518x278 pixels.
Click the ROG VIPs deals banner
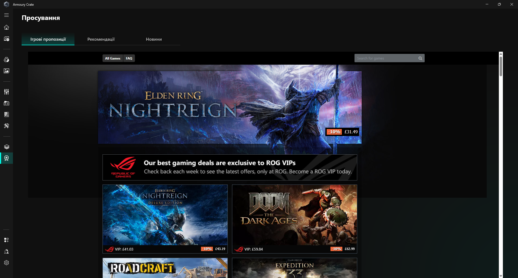tap(230, 167)
